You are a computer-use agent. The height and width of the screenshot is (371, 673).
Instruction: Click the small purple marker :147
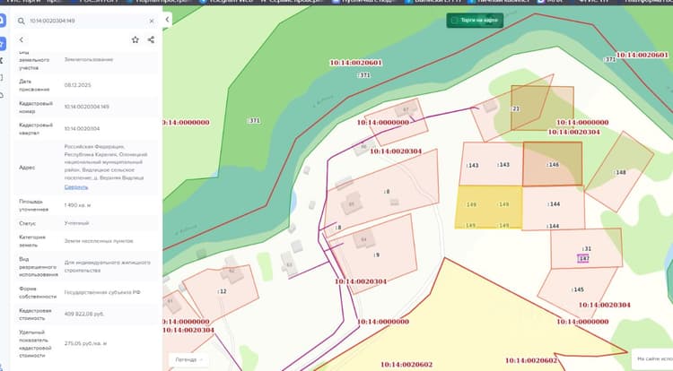583,259
